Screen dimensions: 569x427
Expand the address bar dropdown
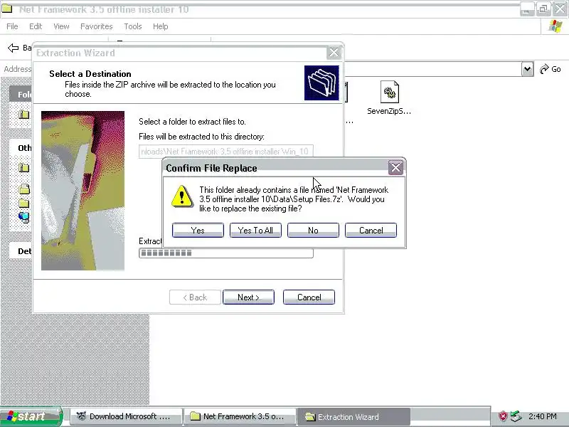528,69
